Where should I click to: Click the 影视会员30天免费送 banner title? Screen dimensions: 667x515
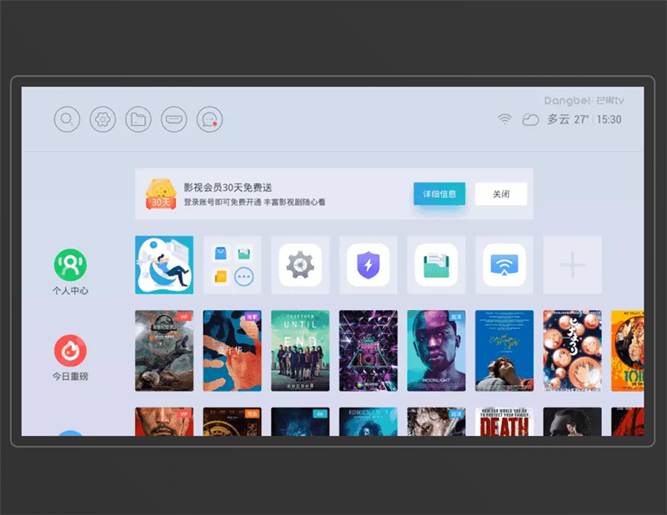point(228,187)
